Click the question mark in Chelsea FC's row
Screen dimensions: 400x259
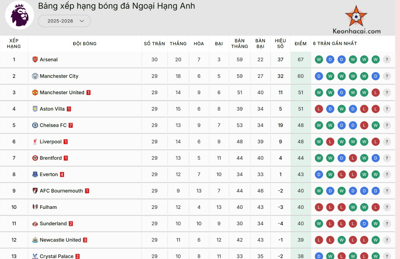(387, 125)
